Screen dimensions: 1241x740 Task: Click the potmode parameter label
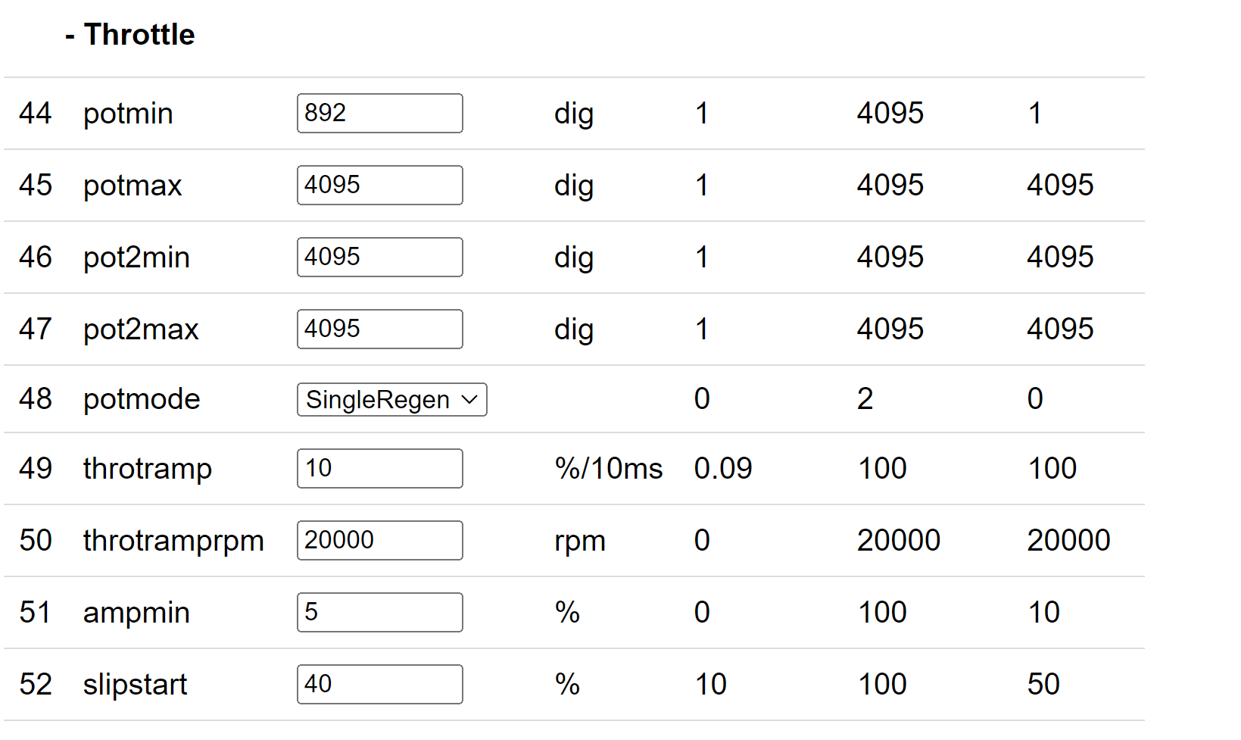click(142, 399)
